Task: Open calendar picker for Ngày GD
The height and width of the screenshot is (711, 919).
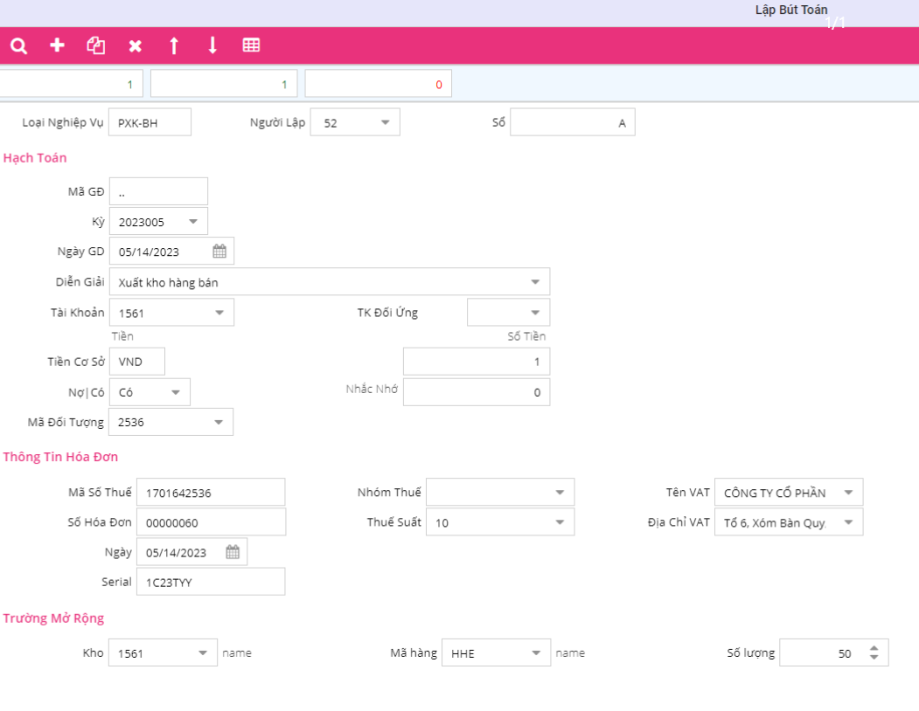Action: (x=219, y=252)
